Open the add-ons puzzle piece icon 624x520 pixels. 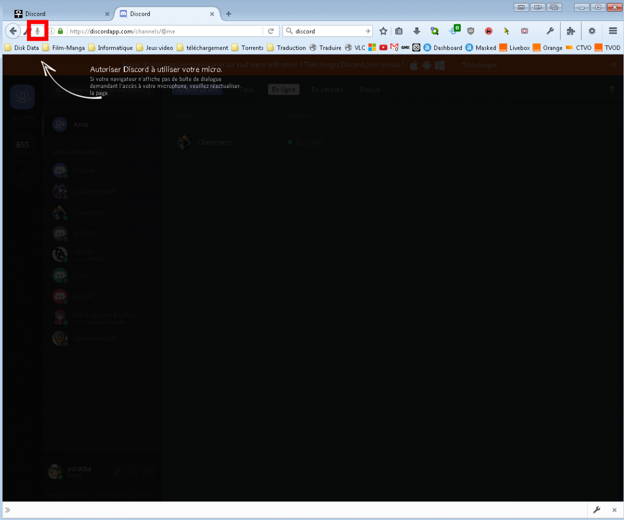point(571,31)
